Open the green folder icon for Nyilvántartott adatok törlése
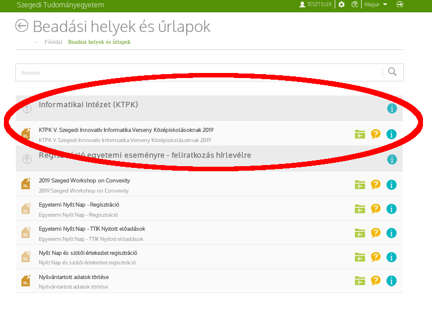Image resolution: width=432 pixels, height=320 pixels. pyautogui.click(x=360, y=281)
